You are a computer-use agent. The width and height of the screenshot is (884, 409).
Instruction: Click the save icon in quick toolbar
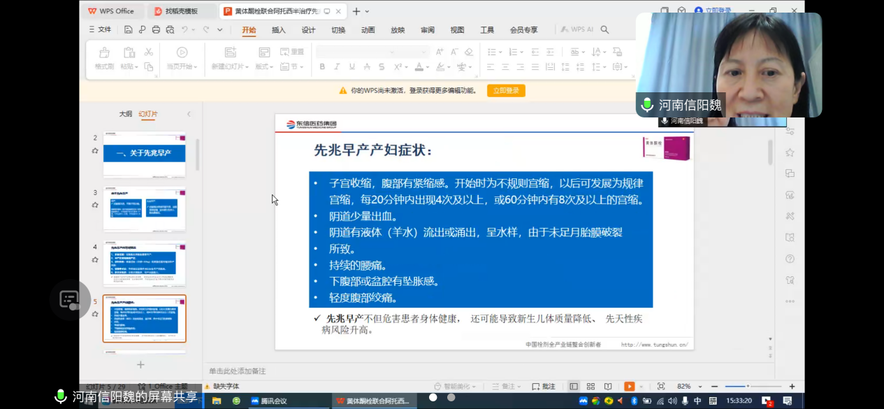129,30
